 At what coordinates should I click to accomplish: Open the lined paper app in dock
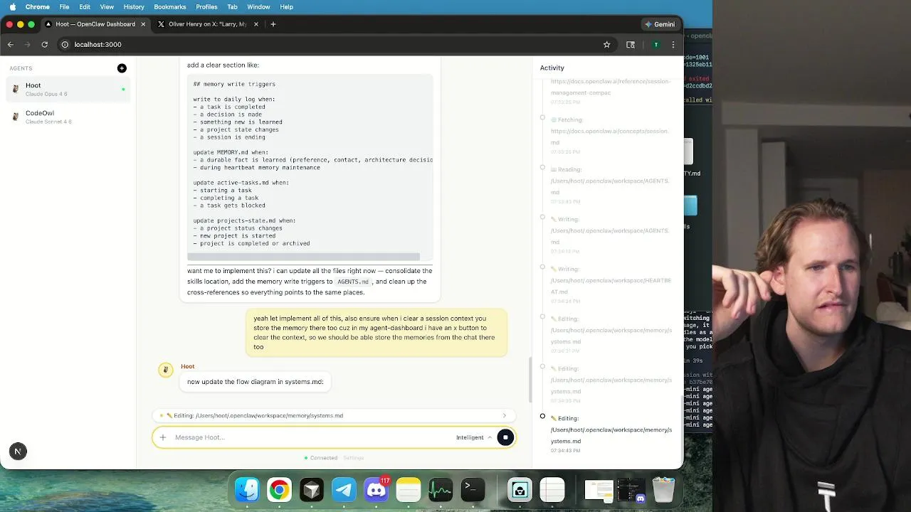(552, 490)
